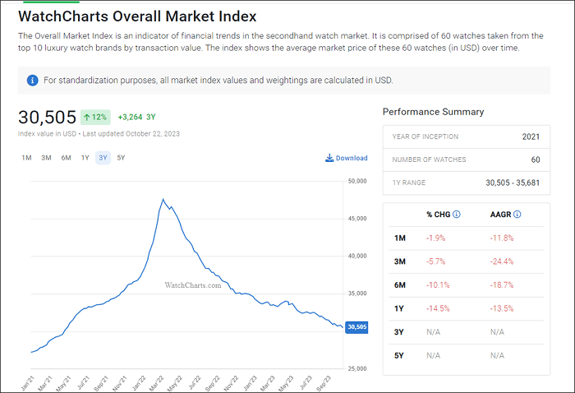Click the green 12% change badge
575x393 pixels.
[95, 117]
